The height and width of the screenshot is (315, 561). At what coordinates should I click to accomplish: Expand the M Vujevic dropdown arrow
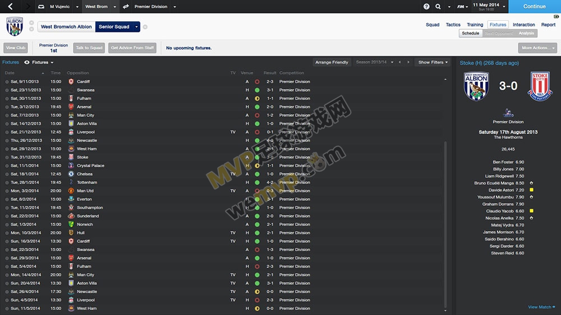click(x=77, y=7)
